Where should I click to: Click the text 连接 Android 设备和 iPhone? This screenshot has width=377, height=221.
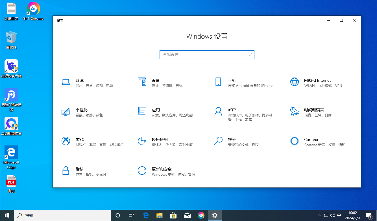pyautogui.click(x=250, y=86)
